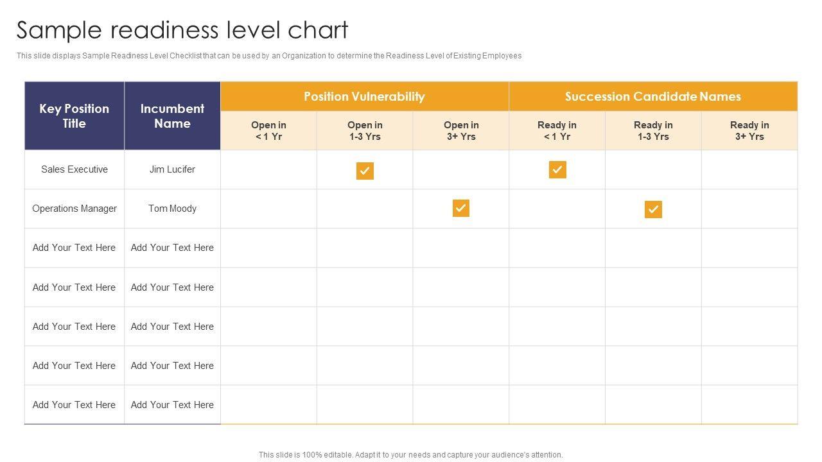The image size is (822, 462).
Task: Select the Ready in 3+ Yrs column header
Action: tap(749, 131)
